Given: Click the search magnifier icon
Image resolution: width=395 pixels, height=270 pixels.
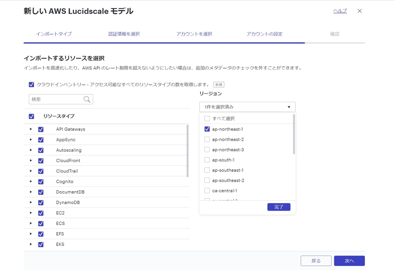Looking at the screenshot, I should pyautogui.click(x=87, y=99).
